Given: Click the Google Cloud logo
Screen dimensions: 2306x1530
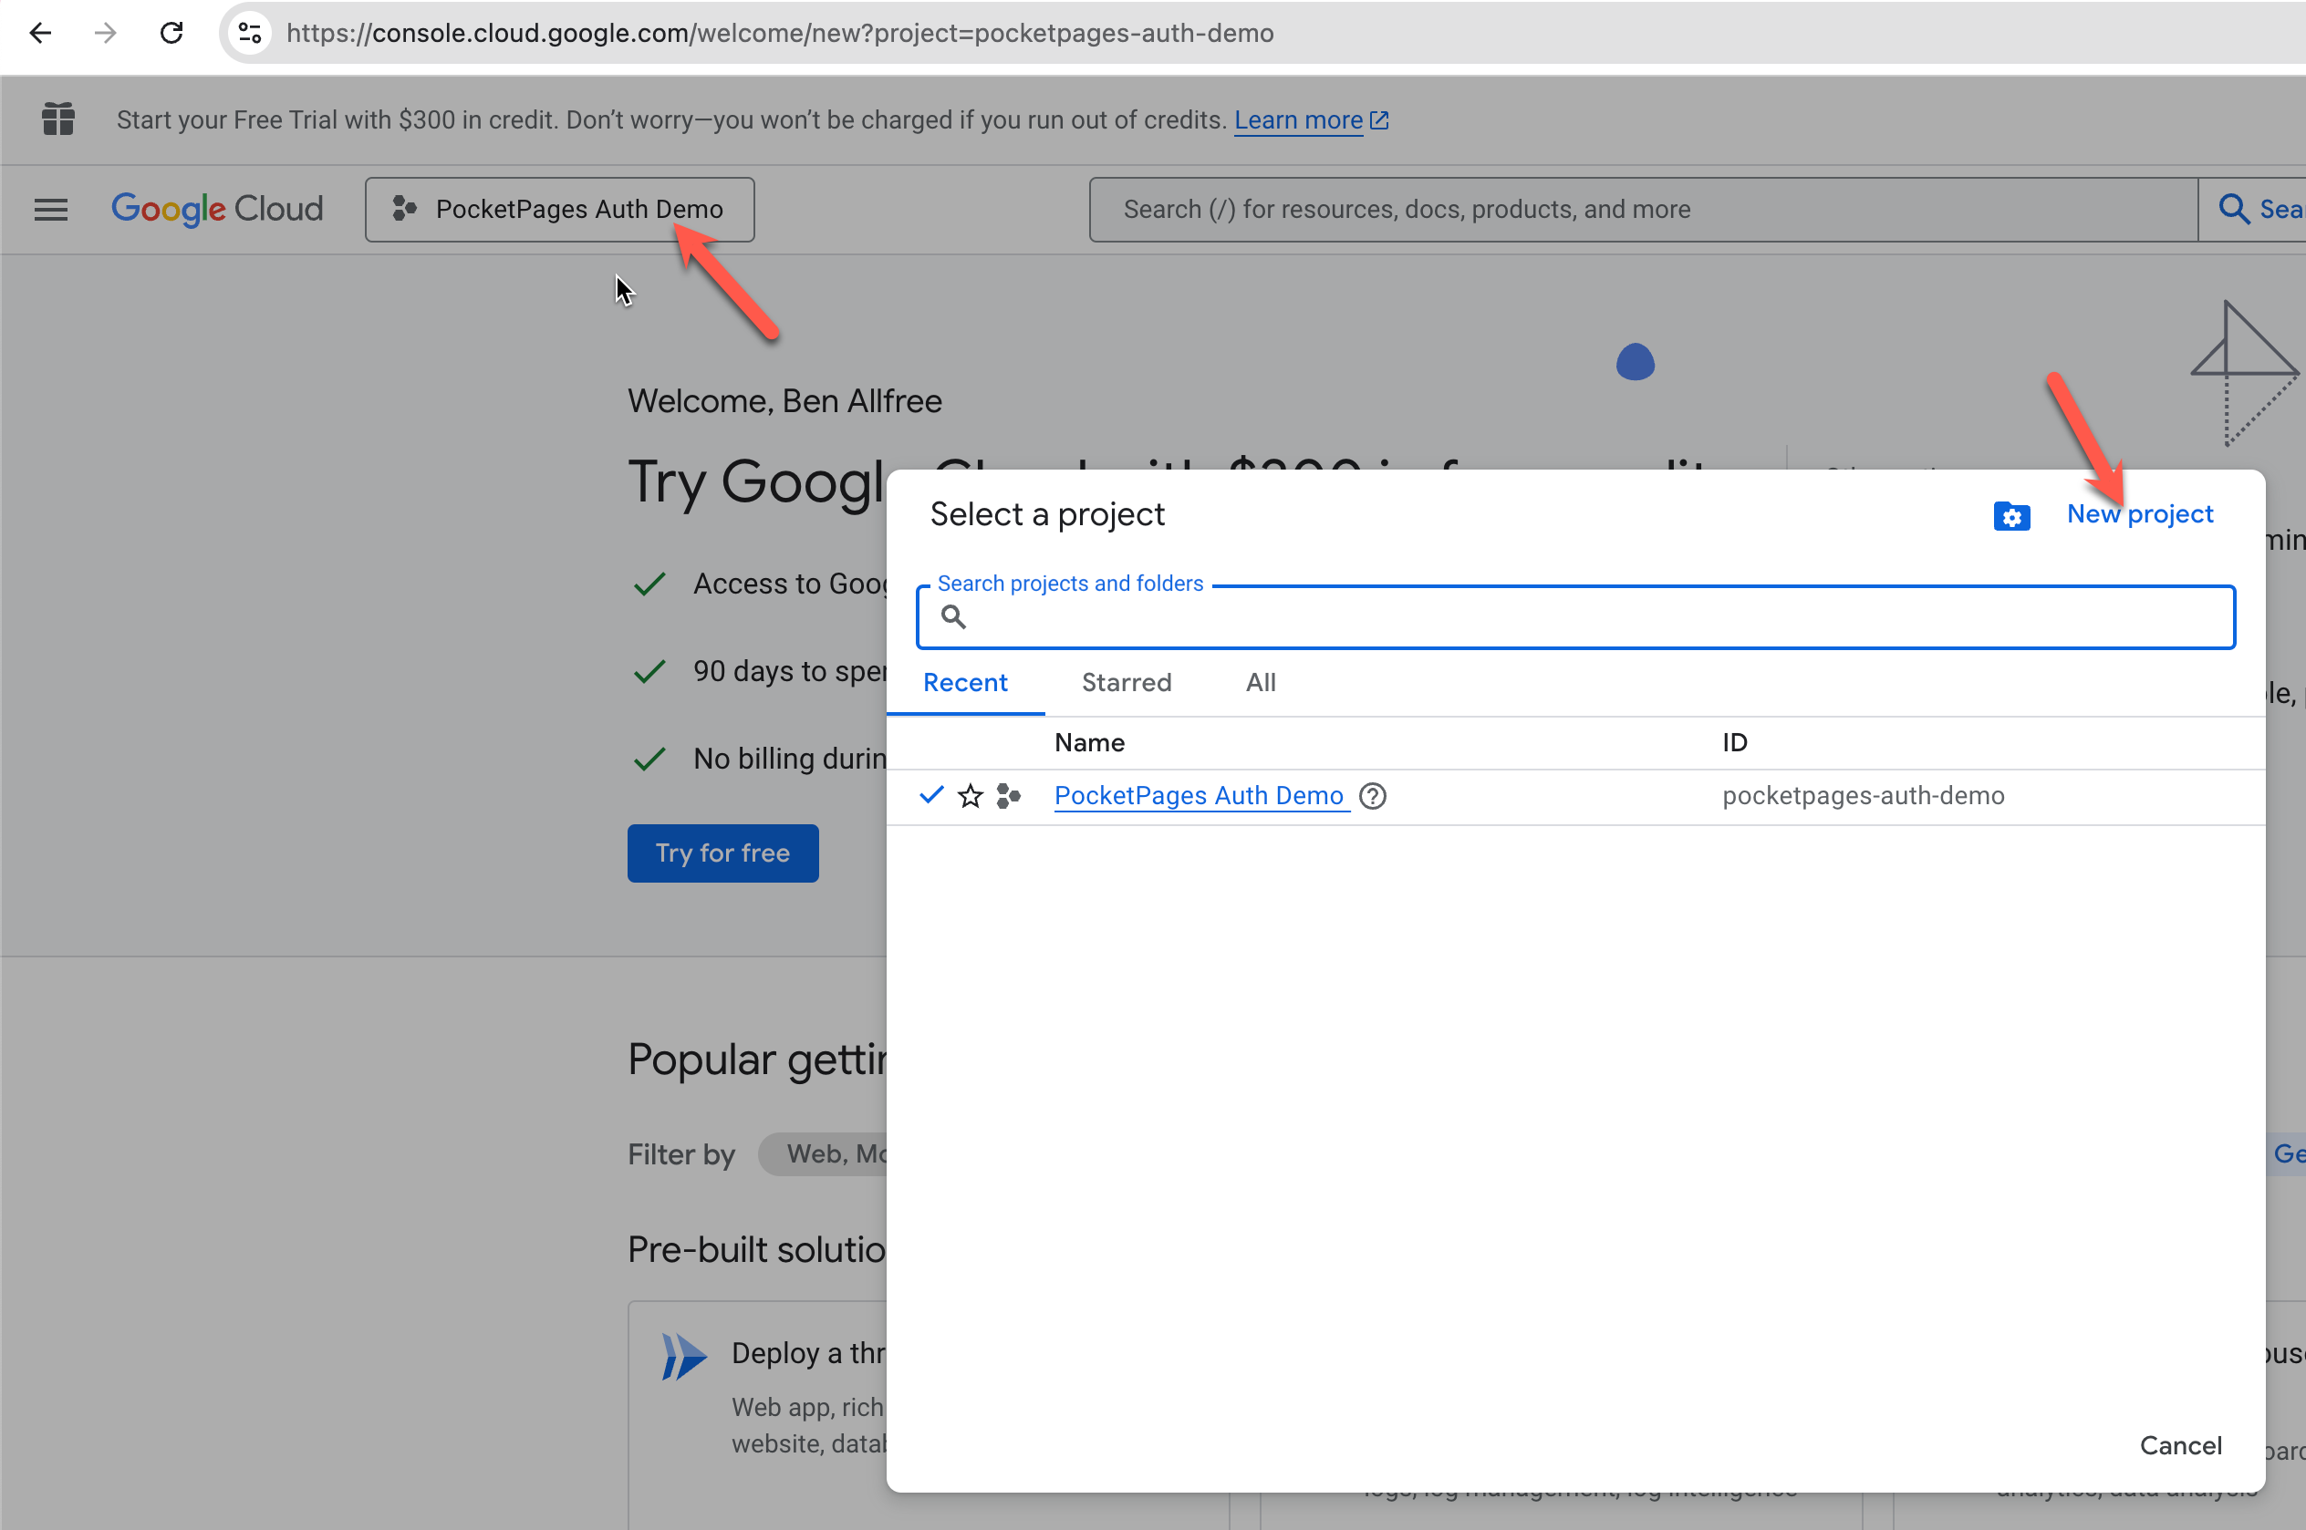Looking at the screenshot, I should tap(217, 209).
